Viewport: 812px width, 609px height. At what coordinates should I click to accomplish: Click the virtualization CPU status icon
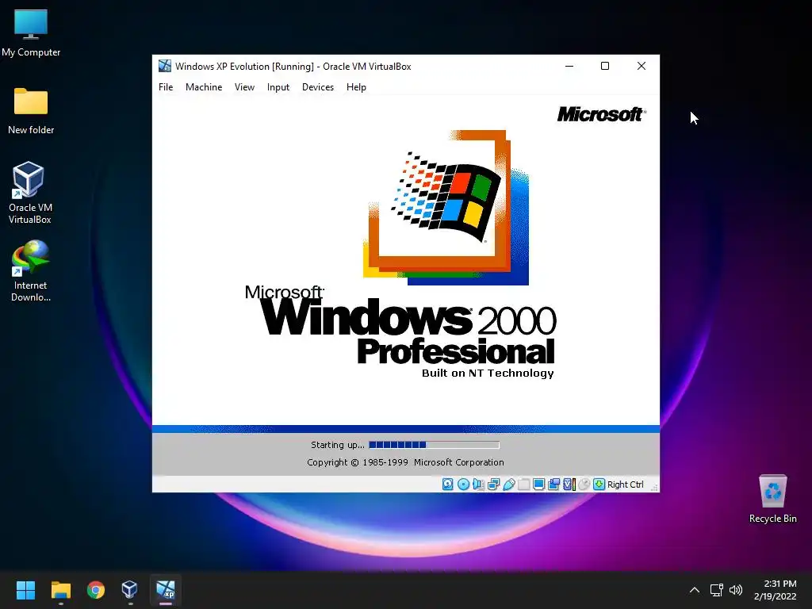(x=569, y=485)
